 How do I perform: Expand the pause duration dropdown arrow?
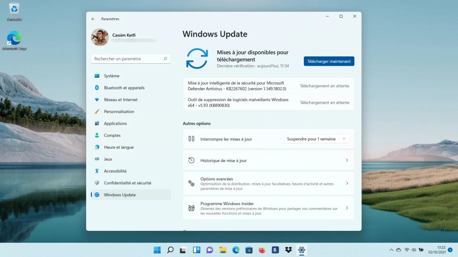coord(344,139)
